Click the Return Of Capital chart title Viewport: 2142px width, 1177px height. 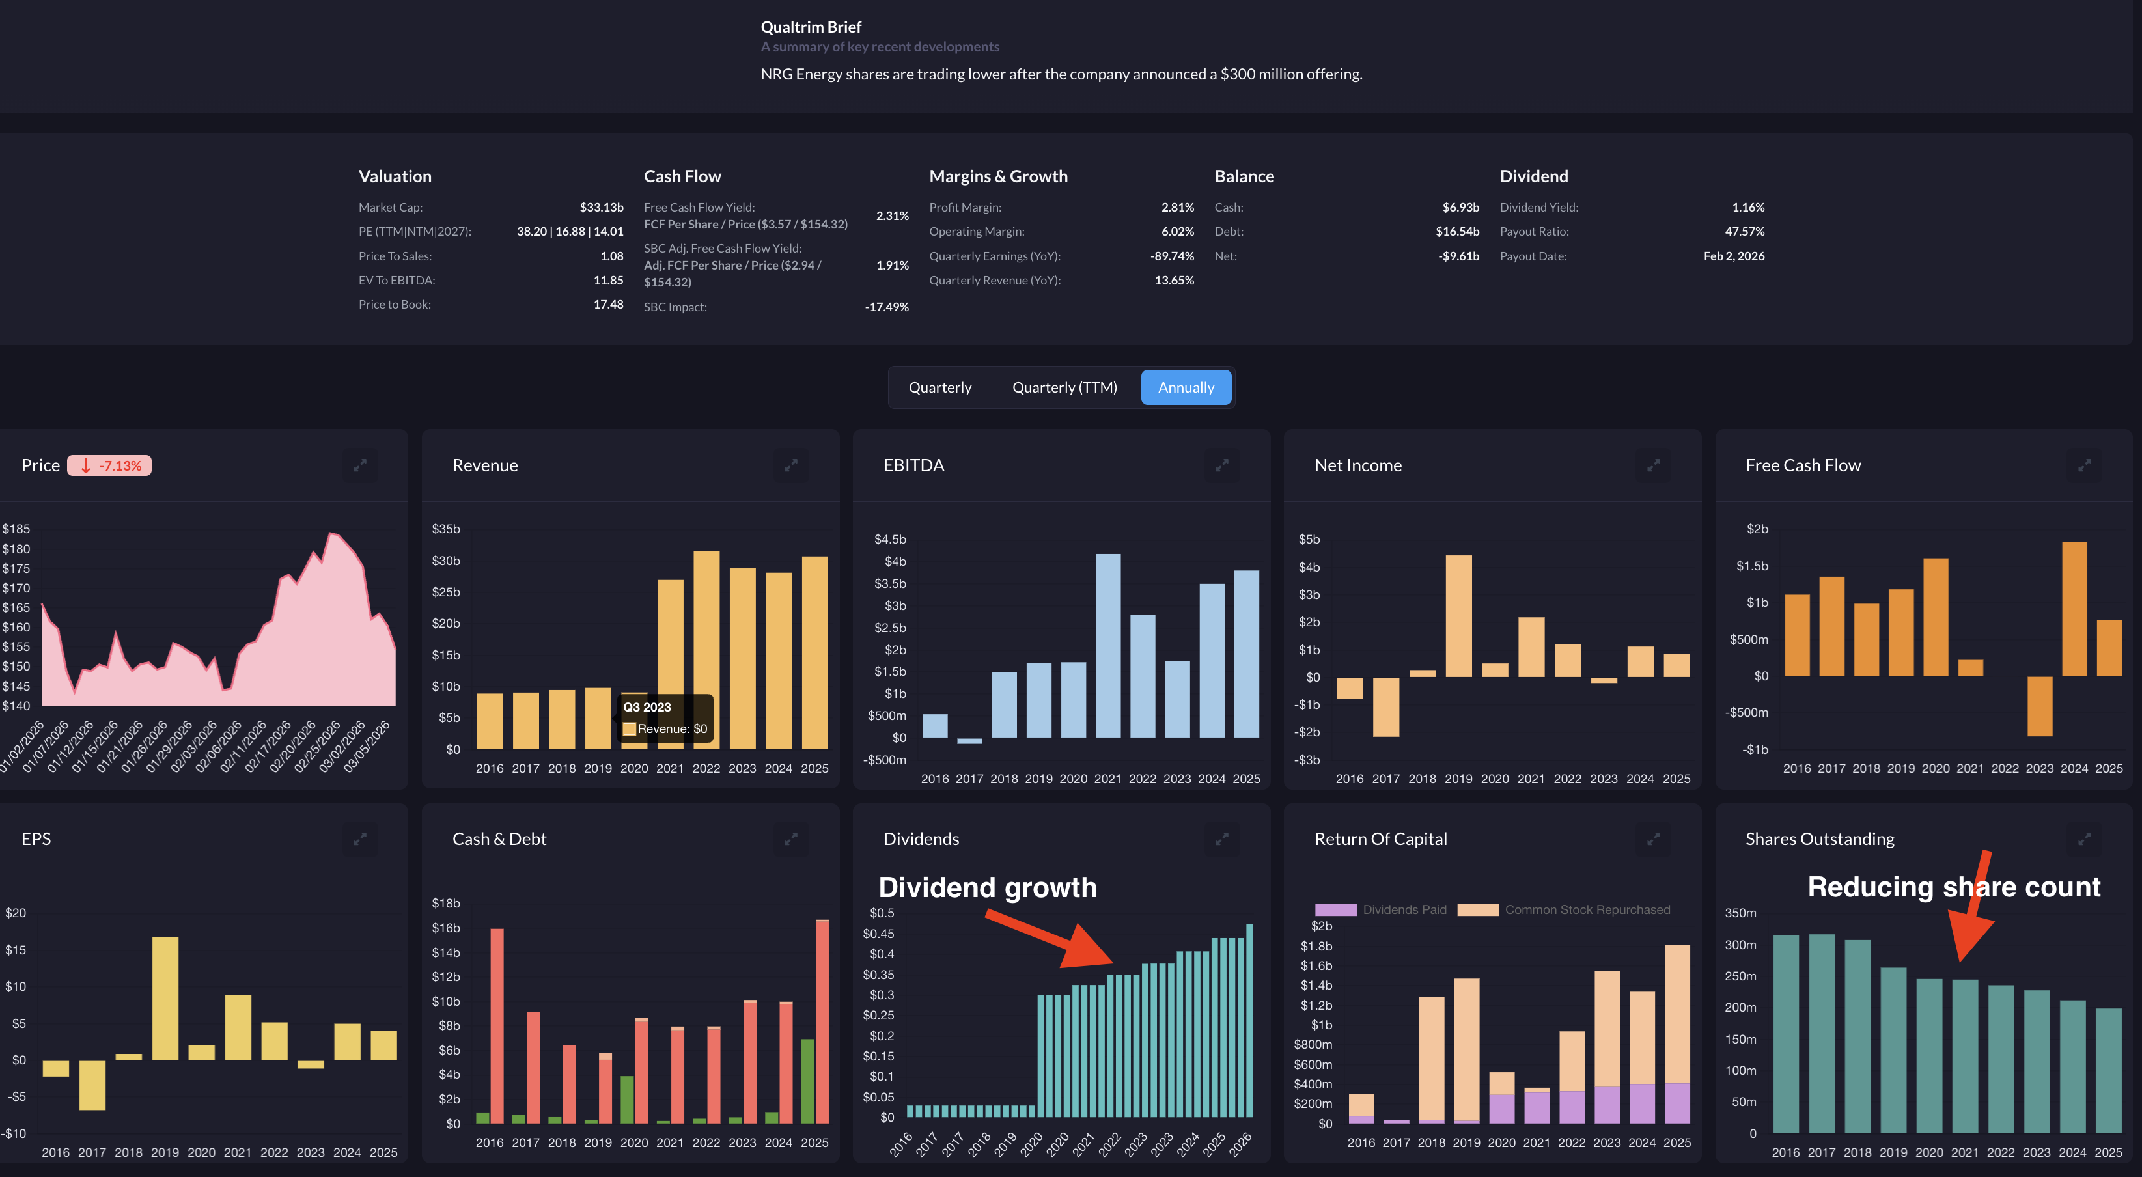[1380, 838]
